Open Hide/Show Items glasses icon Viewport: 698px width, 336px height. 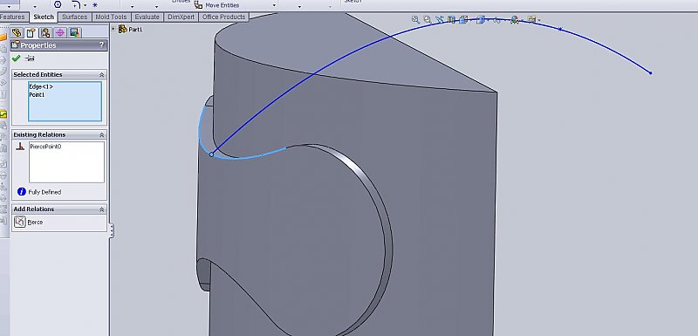(496, 20)
